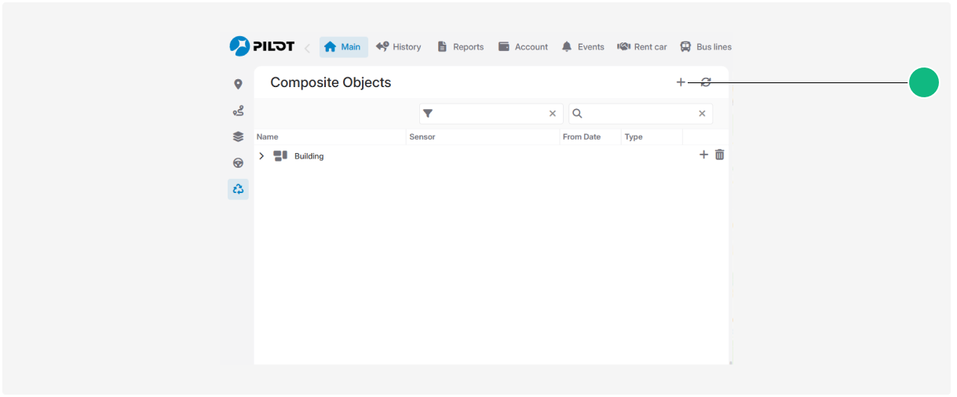Clear the search field with its X
The width and height of the screenshot is (957, 397).
(x=703, y=114)
